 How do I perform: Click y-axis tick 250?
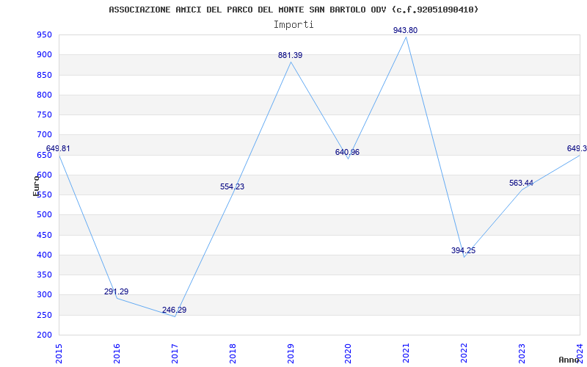pyautogui.click(x=44, y=315)
